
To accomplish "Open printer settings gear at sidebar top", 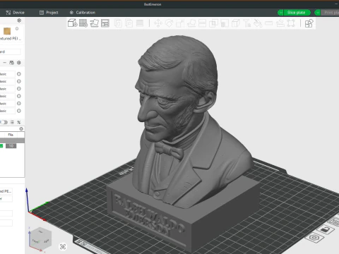I will tap(19, 20).
